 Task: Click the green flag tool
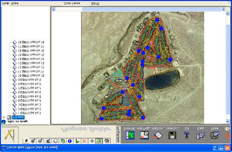pyautogui.click(x=77, y=141)
